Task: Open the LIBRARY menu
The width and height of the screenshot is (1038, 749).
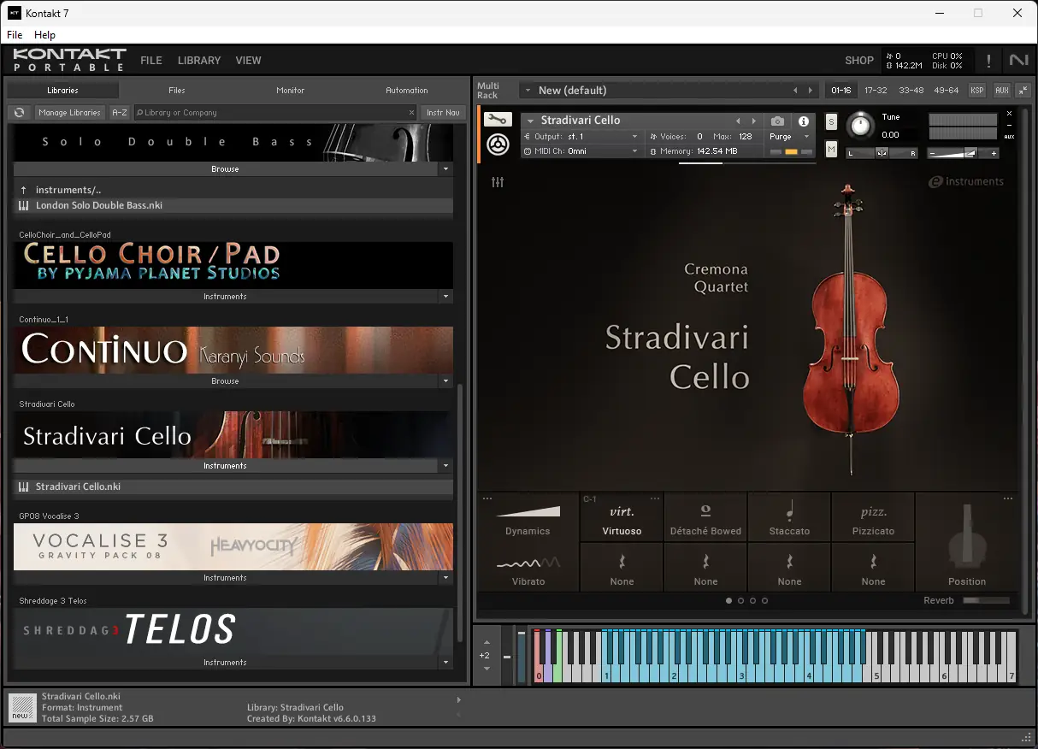Action: (x=199, y=61)
